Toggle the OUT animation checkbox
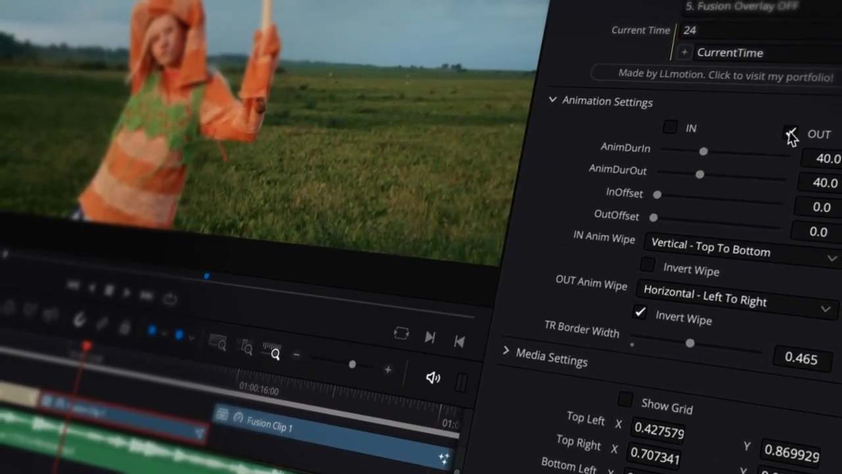 click(791, 133)
